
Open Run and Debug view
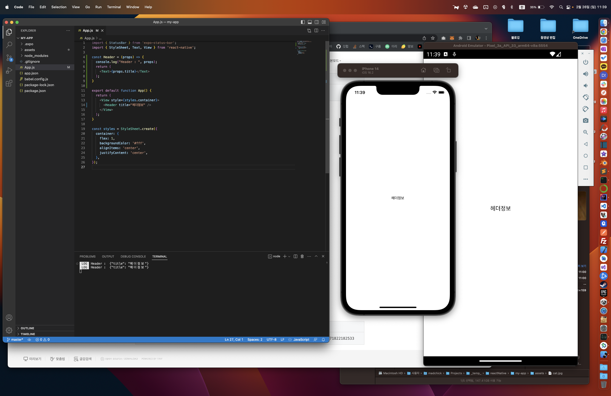tap(9, 70)
